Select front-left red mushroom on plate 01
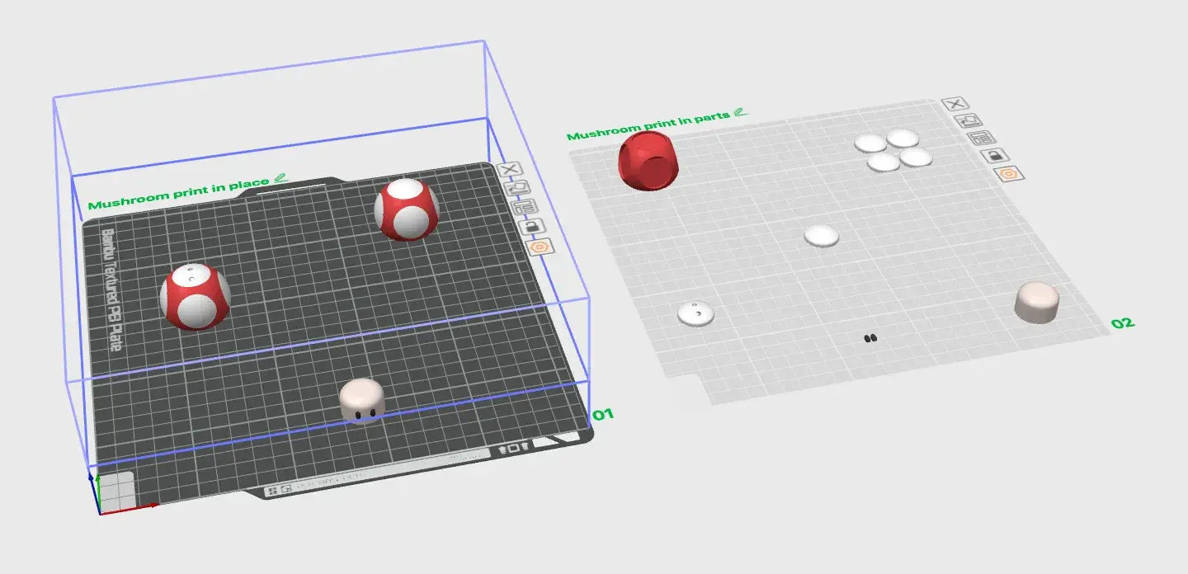 click(195, 297)
